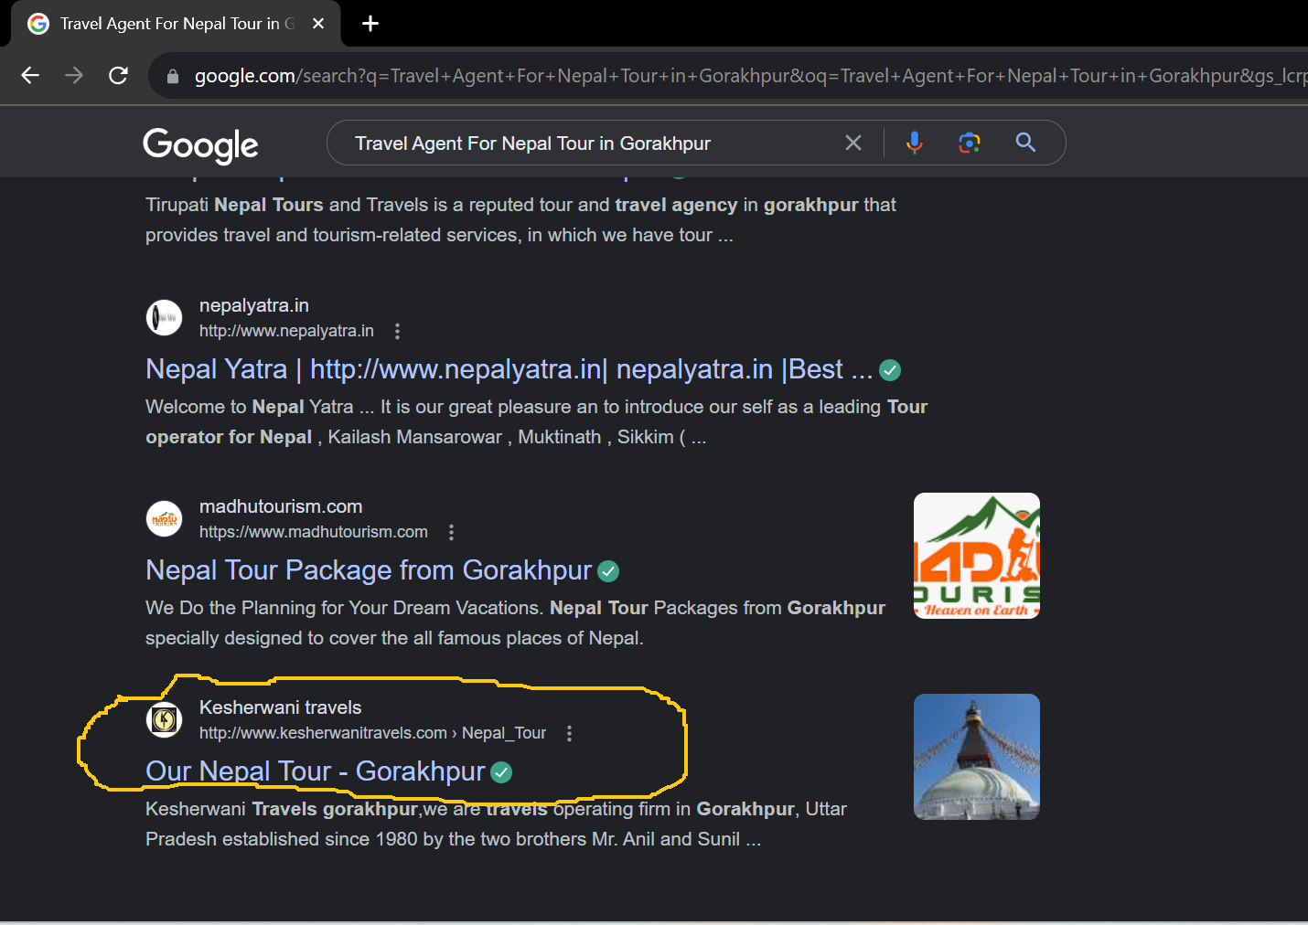Image resolution: width=1308 pixels, height=925 pixels.
Task: Select the Travel Agent For Nepal Tour tab
Action: [176, 24]
